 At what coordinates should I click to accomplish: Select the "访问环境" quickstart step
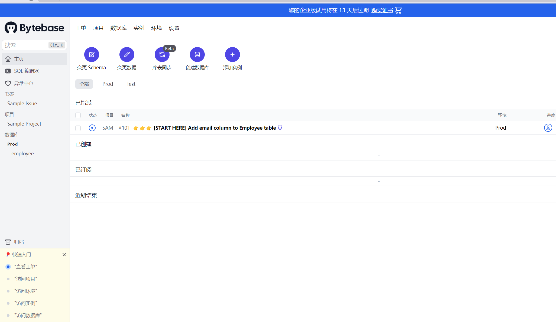point(25,291)
